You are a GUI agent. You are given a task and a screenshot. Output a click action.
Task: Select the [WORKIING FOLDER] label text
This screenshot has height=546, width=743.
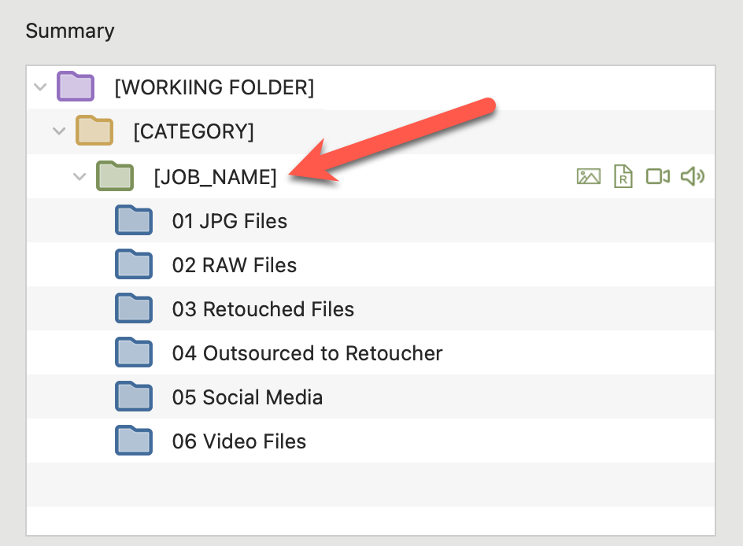pyautogui.click(x=214, y=87)
